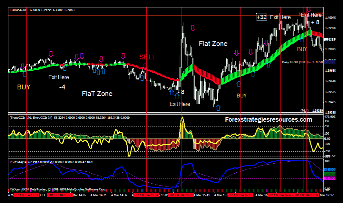Click the magenta arrow near the +32 marker
This screenshot has width=343, height=203.
coord(266,42)
